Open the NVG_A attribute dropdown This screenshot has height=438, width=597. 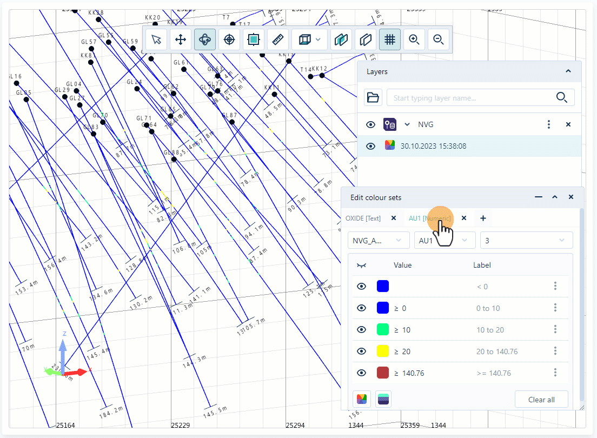pyautogui.click(x=379, y=240)
